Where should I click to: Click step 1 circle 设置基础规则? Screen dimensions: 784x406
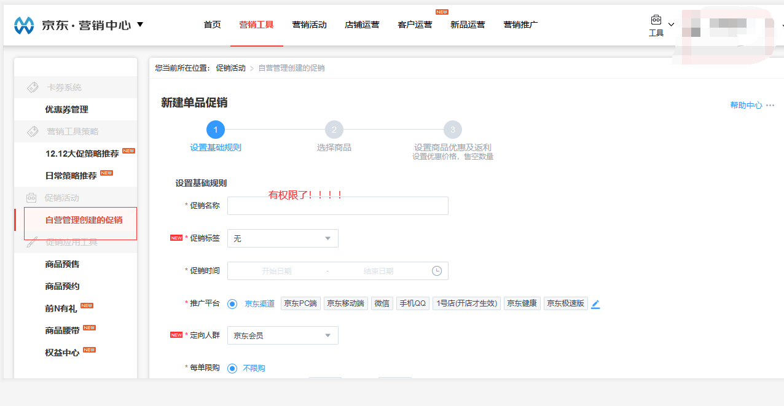(216, 130)
